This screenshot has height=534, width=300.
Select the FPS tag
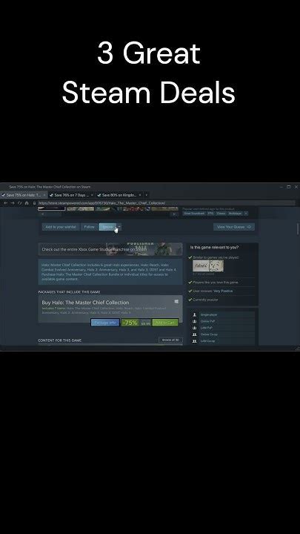click(x=210, y=214)
